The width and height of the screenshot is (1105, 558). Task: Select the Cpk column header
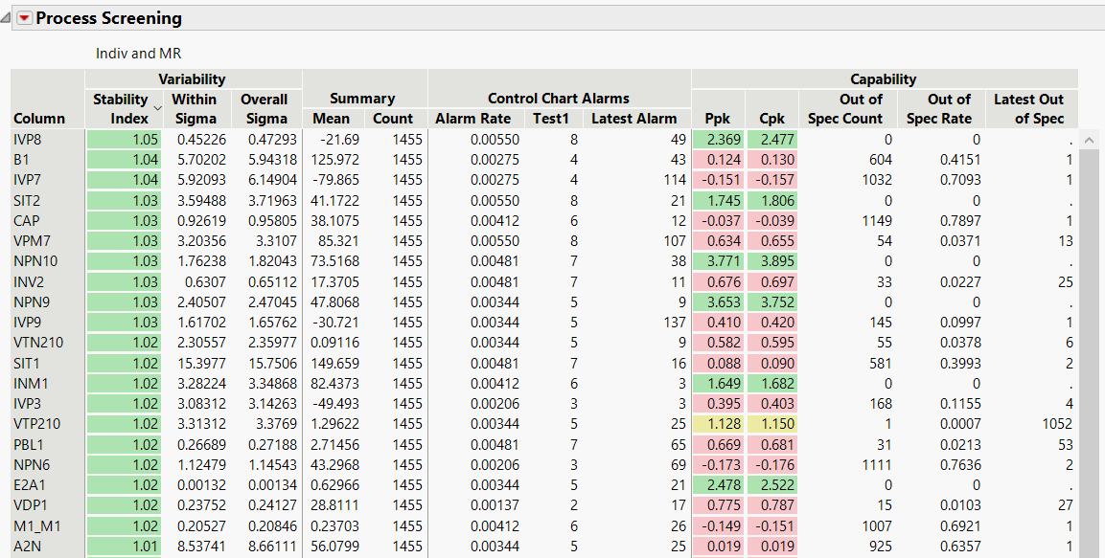772,118
